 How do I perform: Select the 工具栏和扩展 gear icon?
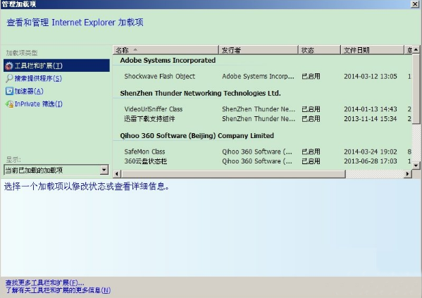[9, 66]
